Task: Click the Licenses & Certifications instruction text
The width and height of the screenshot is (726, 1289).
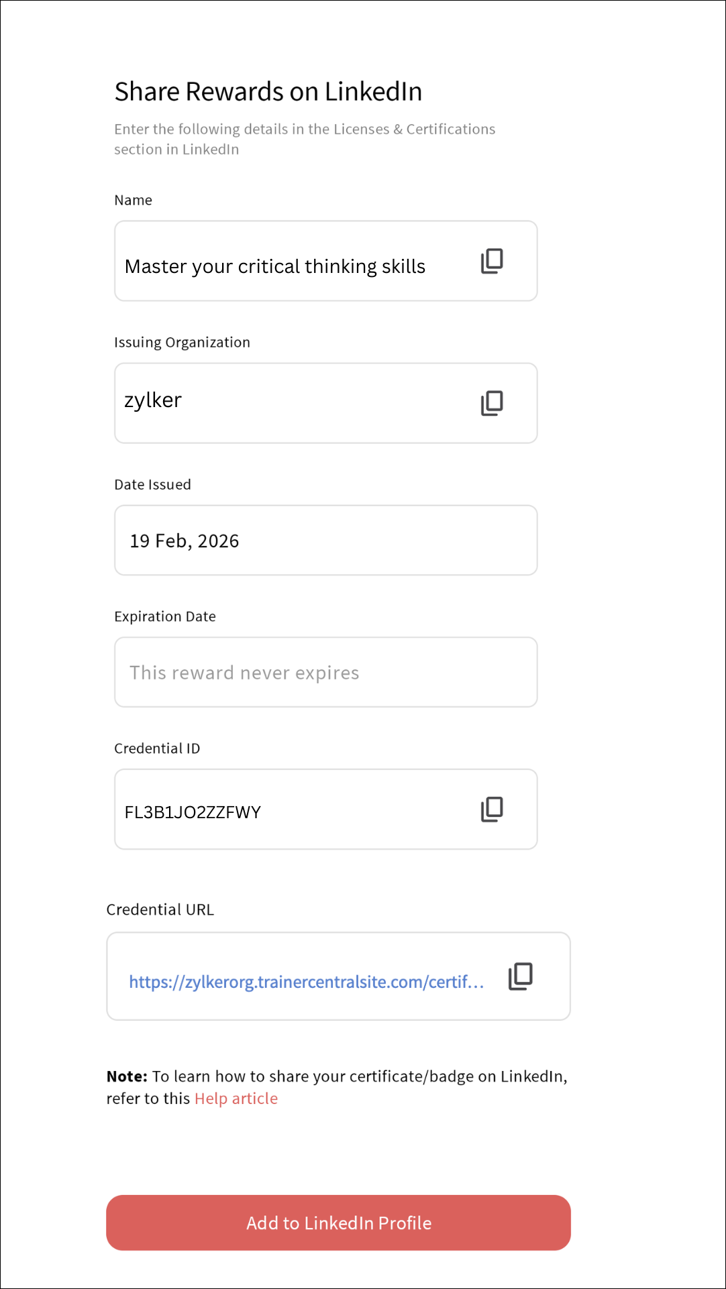Action: pos(305,139)
